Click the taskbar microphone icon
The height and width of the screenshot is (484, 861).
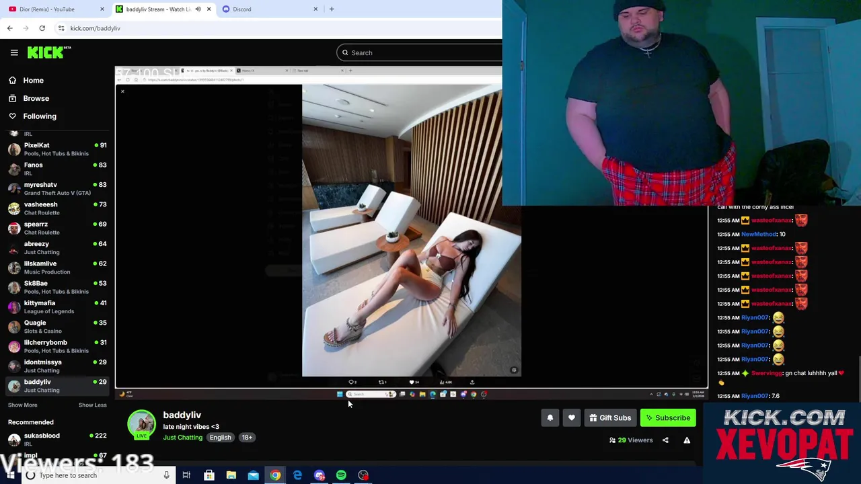tap(166, 475)
